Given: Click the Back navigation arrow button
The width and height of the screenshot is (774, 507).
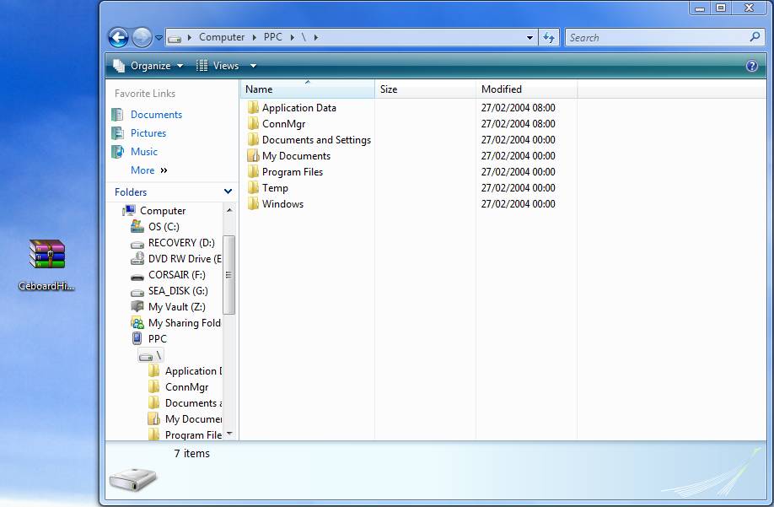Looking at the screenshot, I should point(118,37).
